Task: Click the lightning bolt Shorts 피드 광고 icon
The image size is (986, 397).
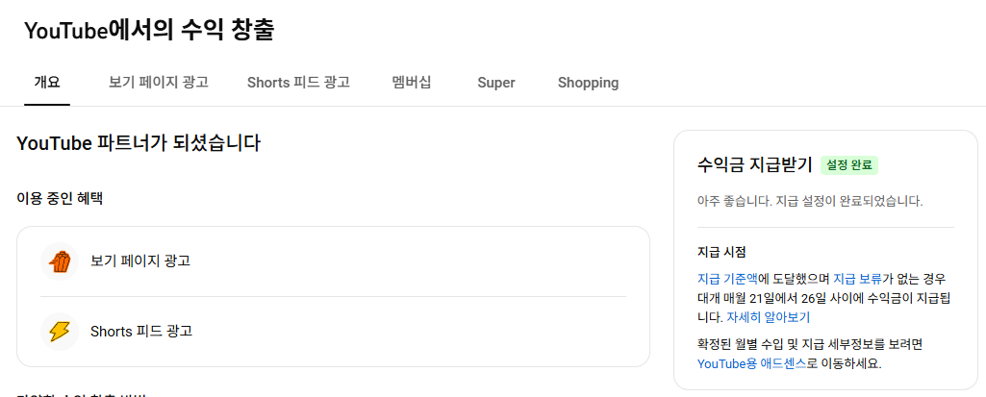Action: [x=60, y=332]
